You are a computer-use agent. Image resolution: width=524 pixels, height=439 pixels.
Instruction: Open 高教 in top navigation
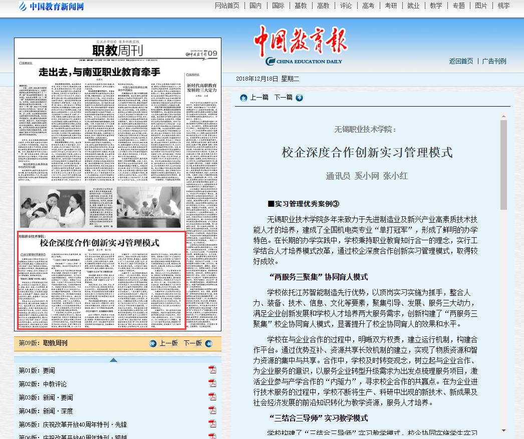pos(323,6)
